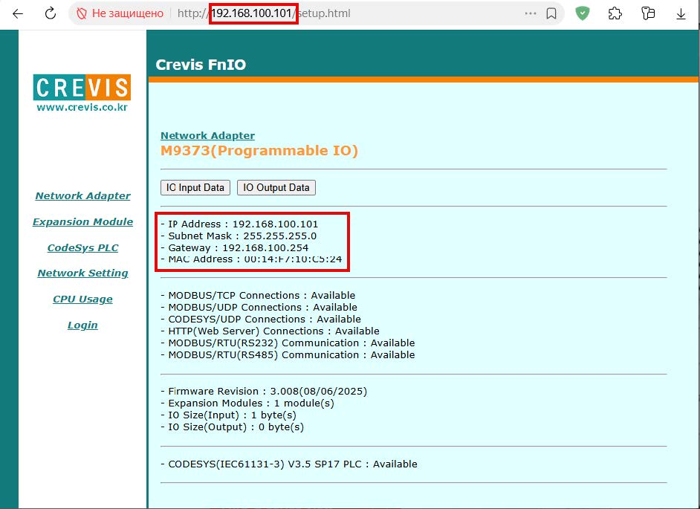Open the green shield protection icon
Image resolution: width=700 pixels, height=509 pixels.
pos(582,13)
